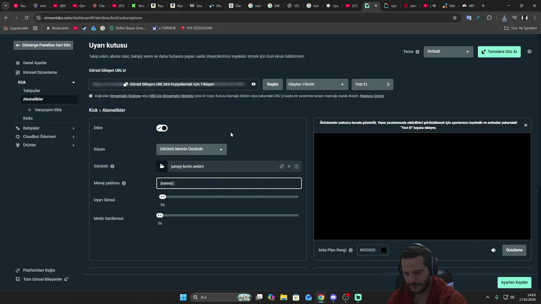Open the Bookmarks bar folder
This screenshot has height=304, width=541.
57,28
